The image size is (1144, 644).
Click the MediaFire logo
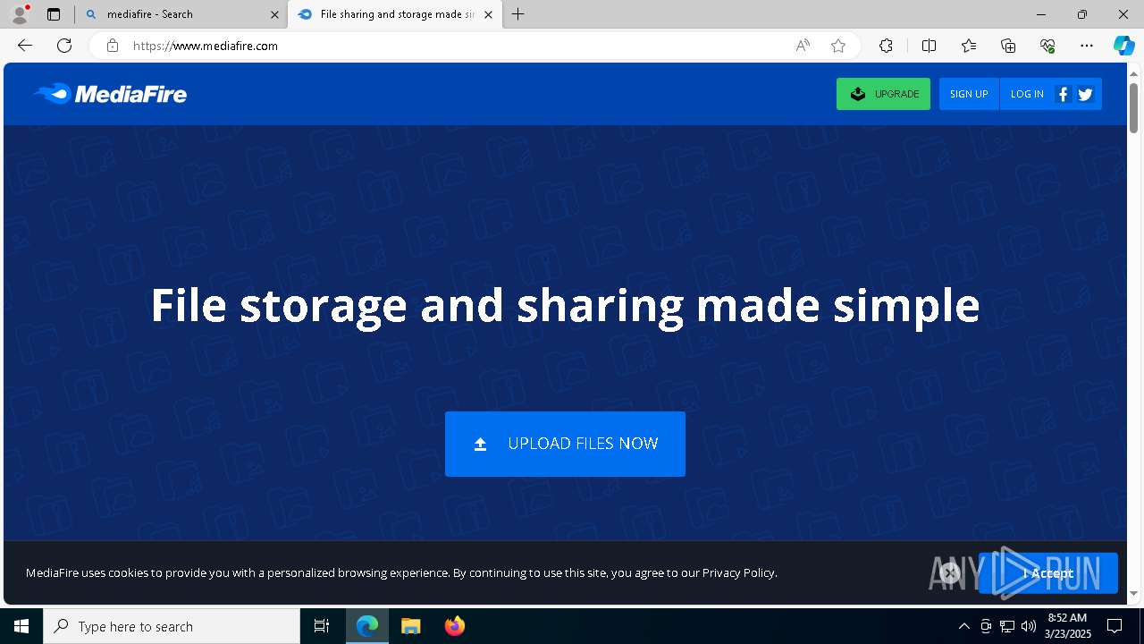110,94
